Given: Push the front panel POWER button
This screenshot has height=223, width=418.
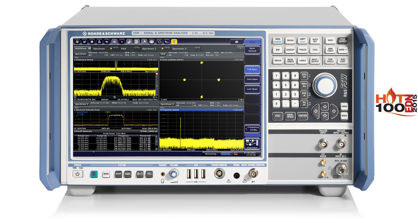Looking at the screenshot, I should [77, 174].
